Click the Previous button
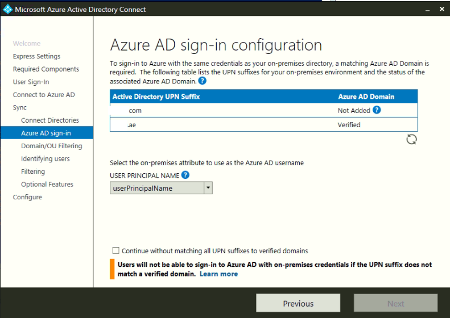The width and height of the screenshot is (450, 318). coord(298,303)
